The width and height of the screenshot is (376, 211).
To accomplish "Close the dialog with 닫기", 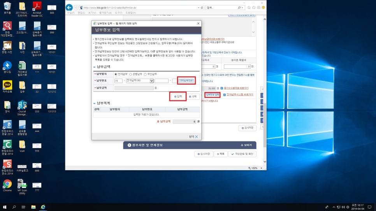I will point(193,136).
